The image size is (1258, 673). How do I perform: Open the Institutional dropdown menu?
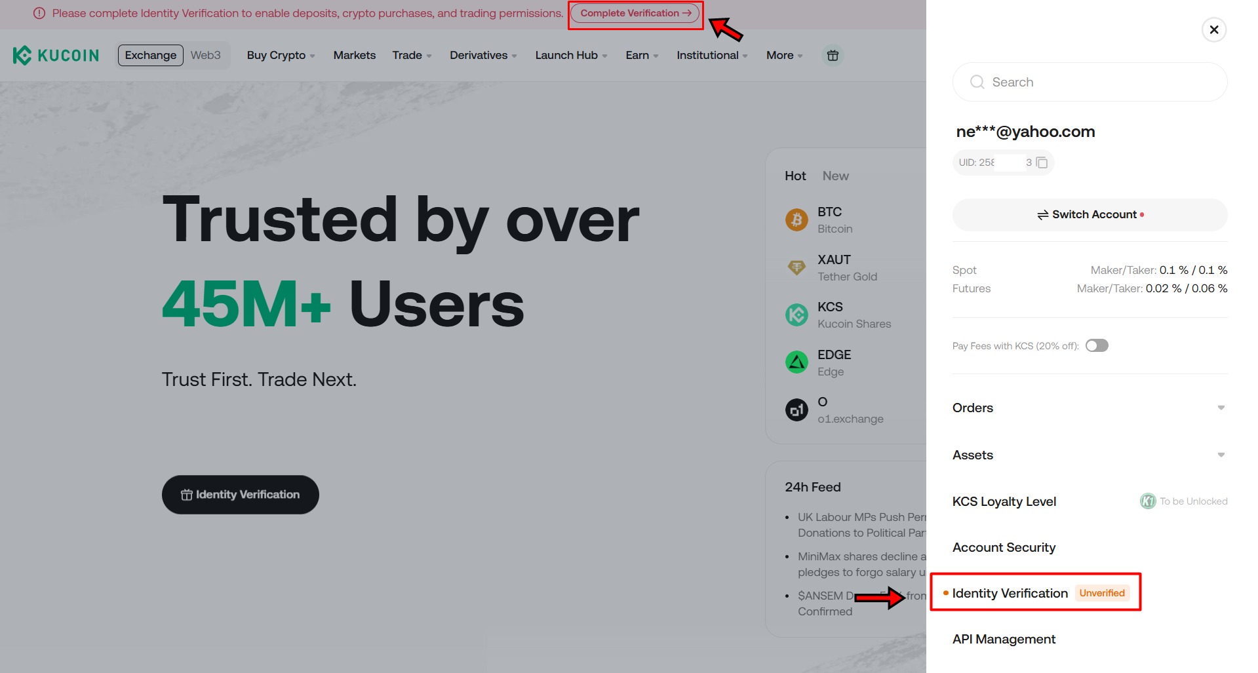pyautogui.click(x=712, y=55)
